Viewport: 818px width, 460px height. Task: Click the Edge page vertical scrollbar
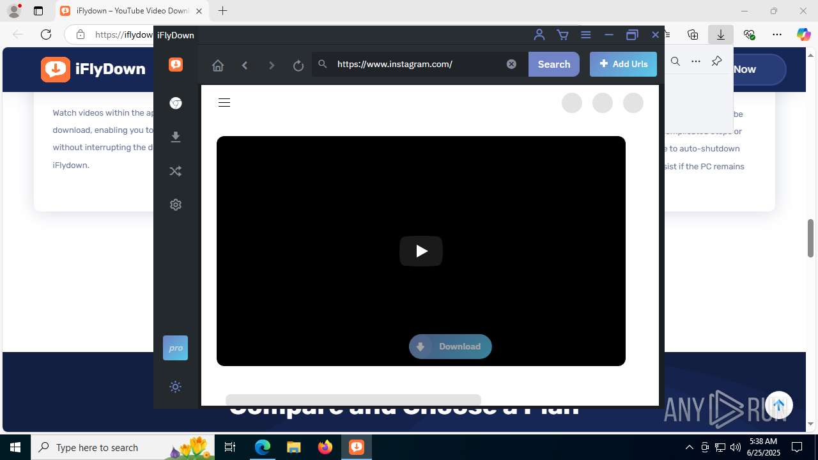[x=811, y=237]
